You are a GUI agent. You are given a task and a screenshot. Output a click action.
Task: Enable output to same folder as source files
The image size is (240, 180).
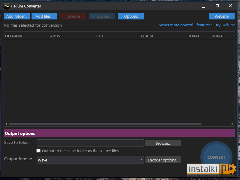[x=38, y=151]
